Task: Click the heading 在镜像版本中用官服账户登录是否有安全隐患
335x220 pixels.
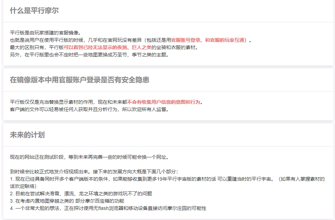Action: point(79,80)
